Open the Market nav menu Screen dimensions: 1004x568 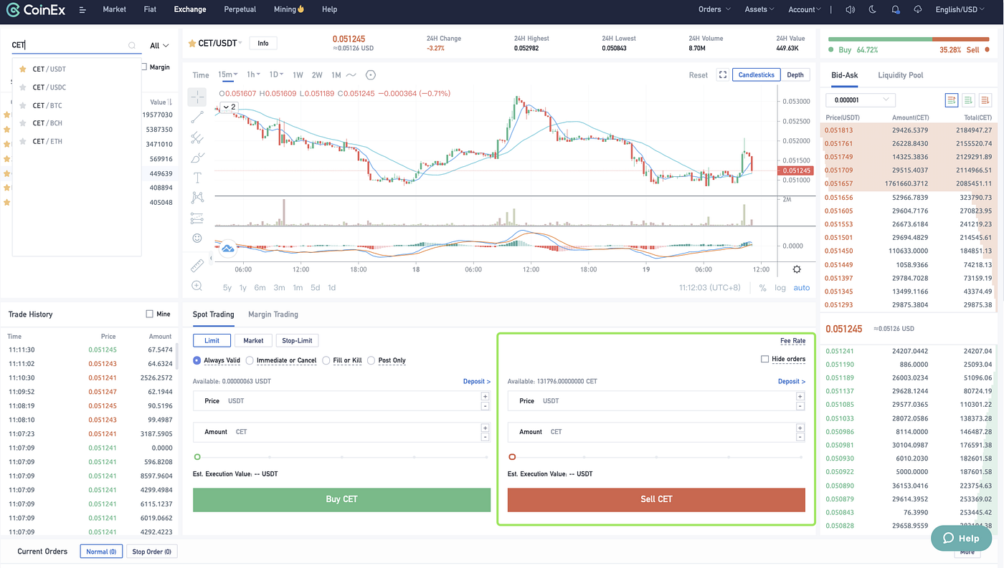114,9
